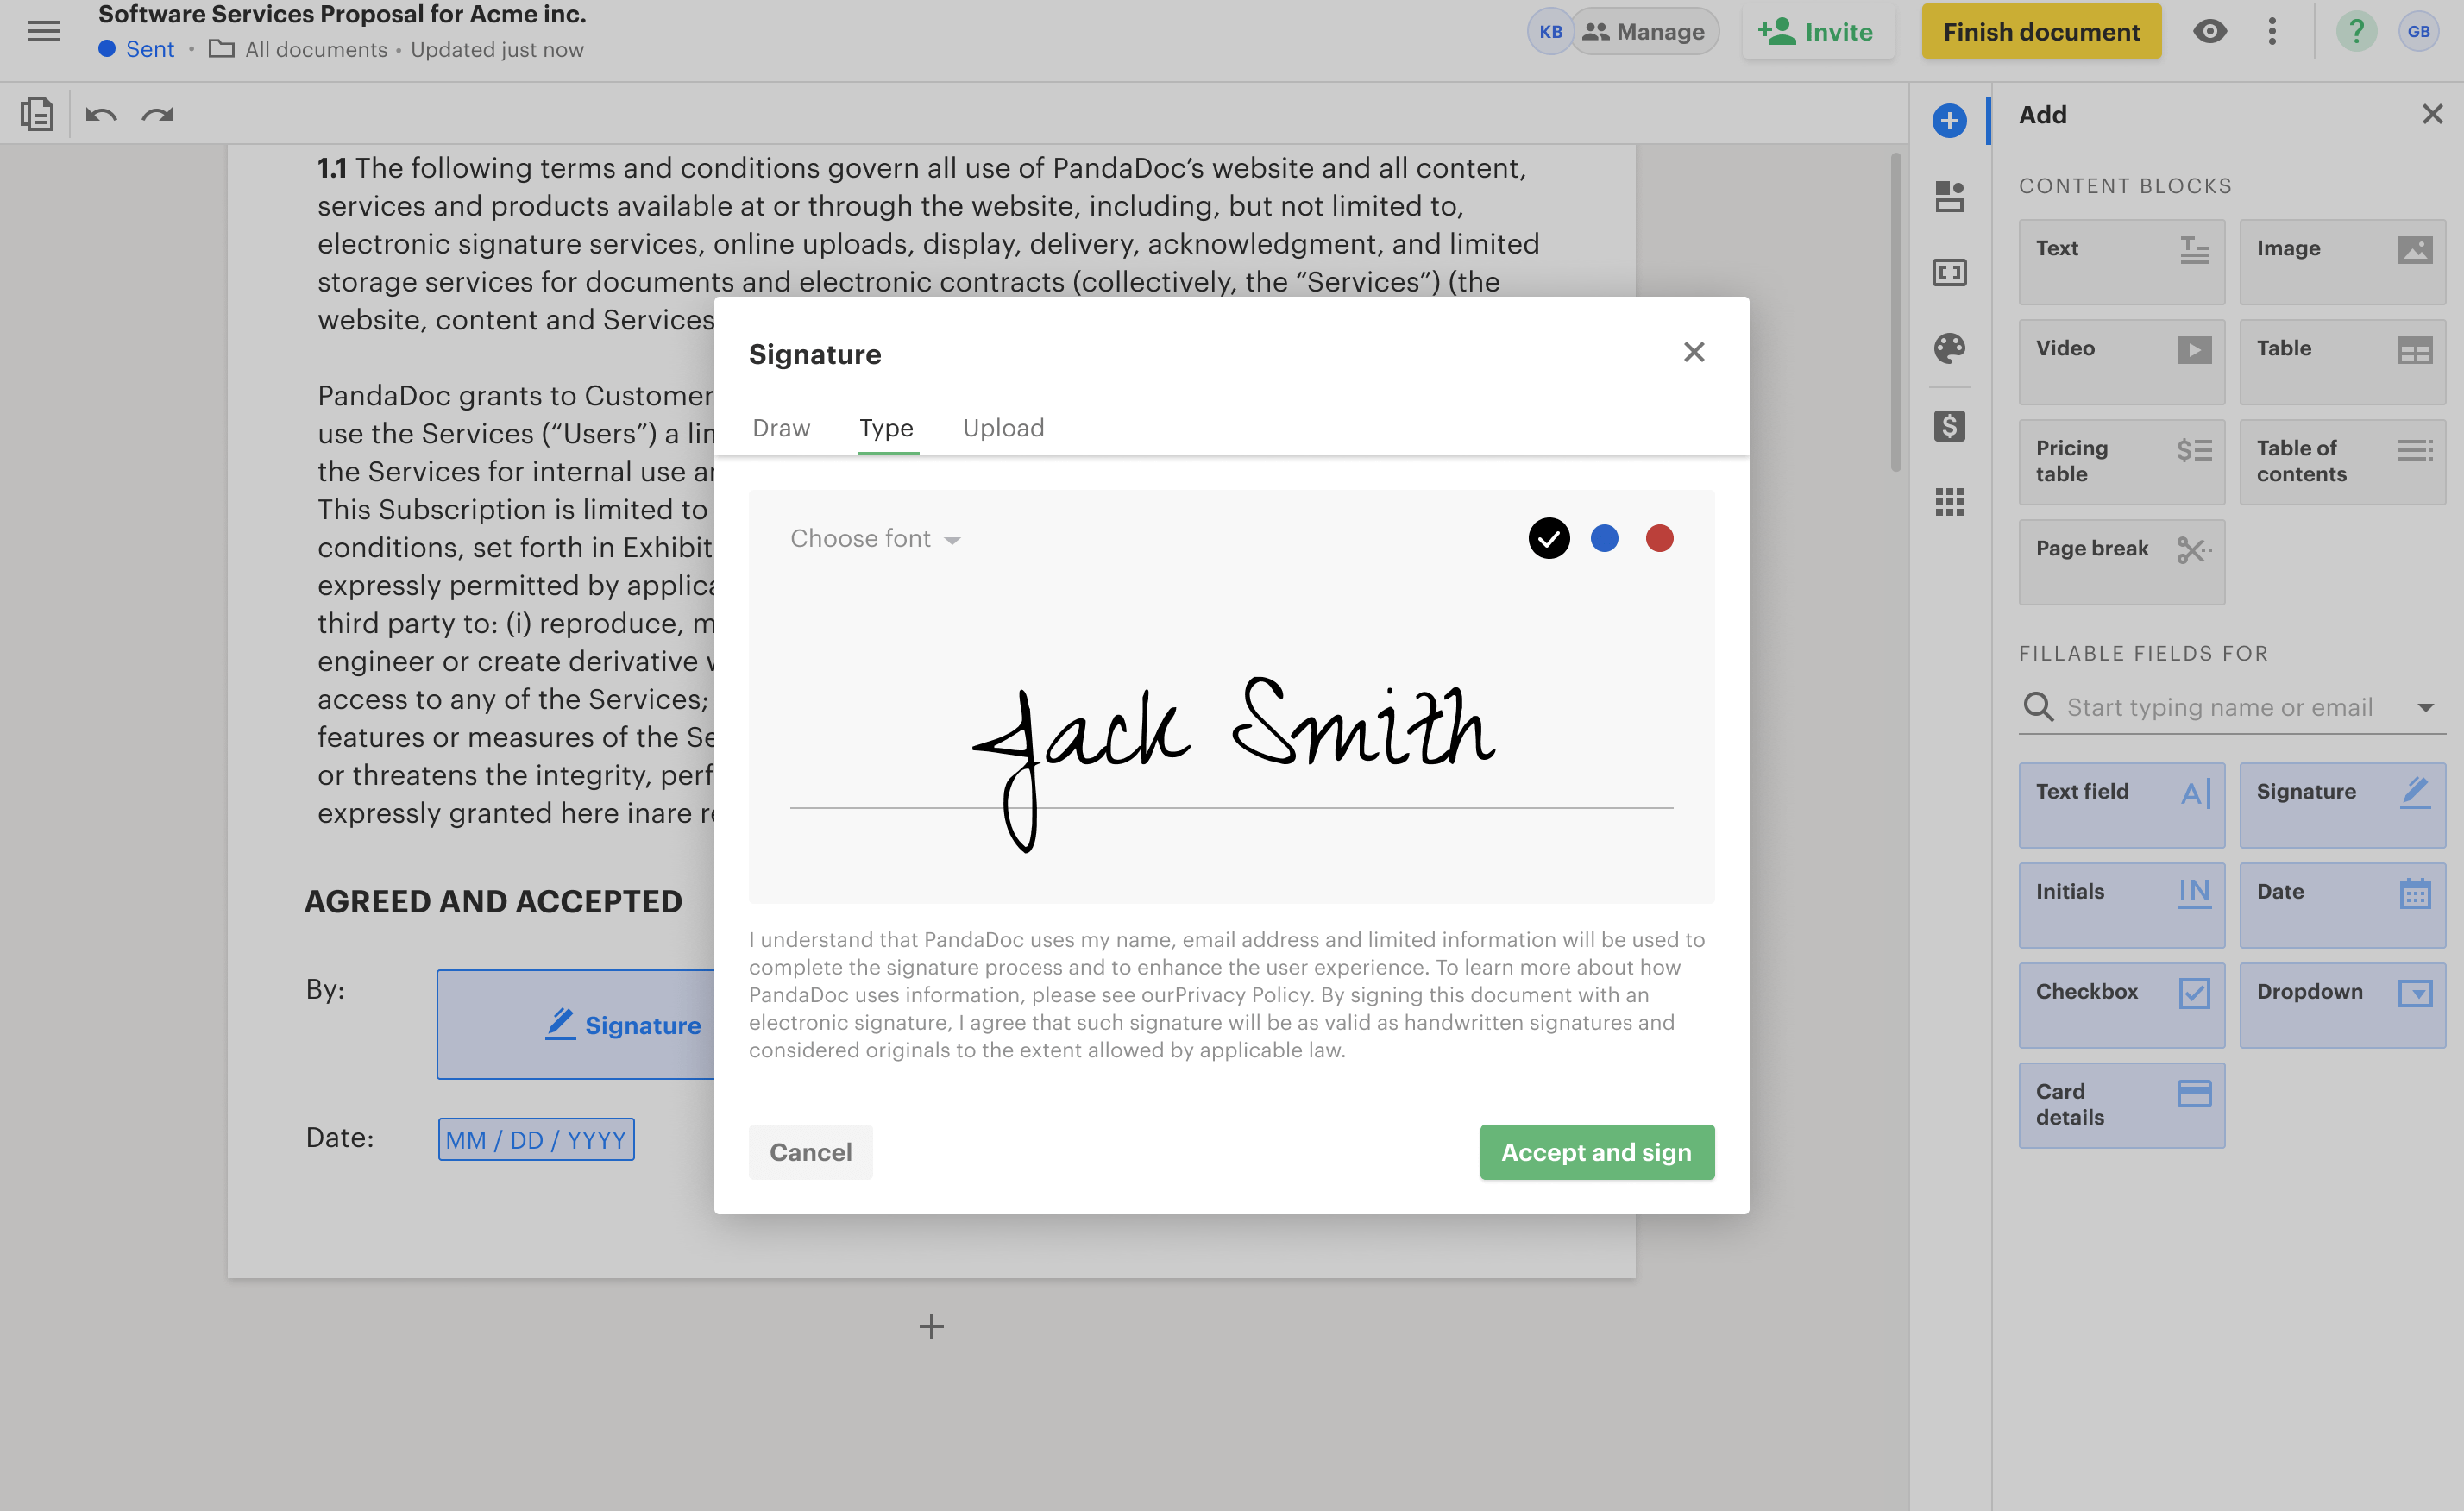Click the Invite button

click(1817, 32)
